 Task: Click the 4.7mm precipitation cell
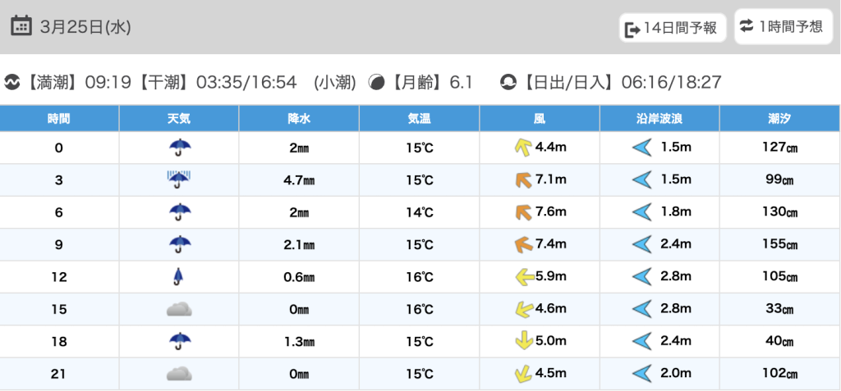pyautogui.click(x=299, y=180)
